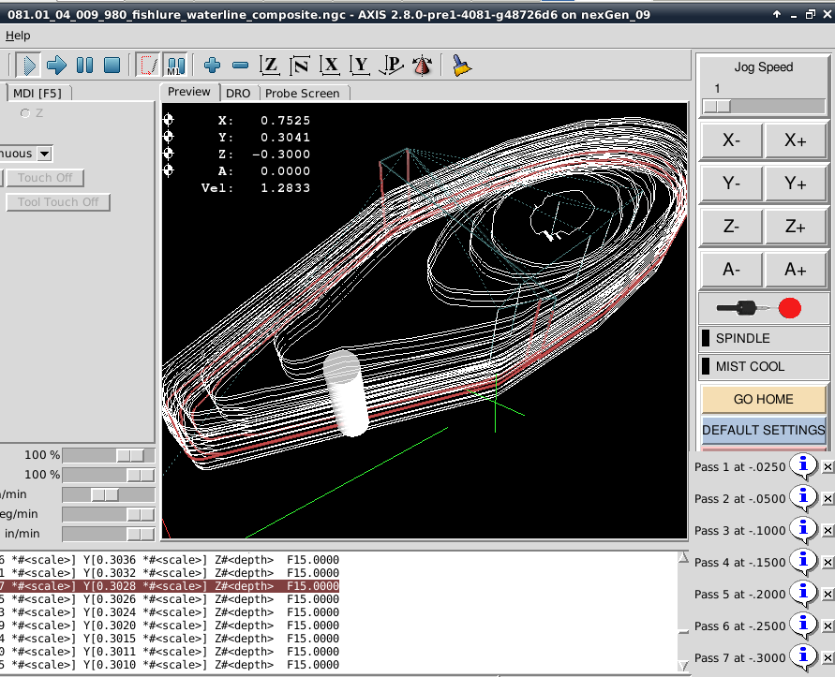Zoom out with the minus icon
The image size is (835, 677).
(240, 65)
